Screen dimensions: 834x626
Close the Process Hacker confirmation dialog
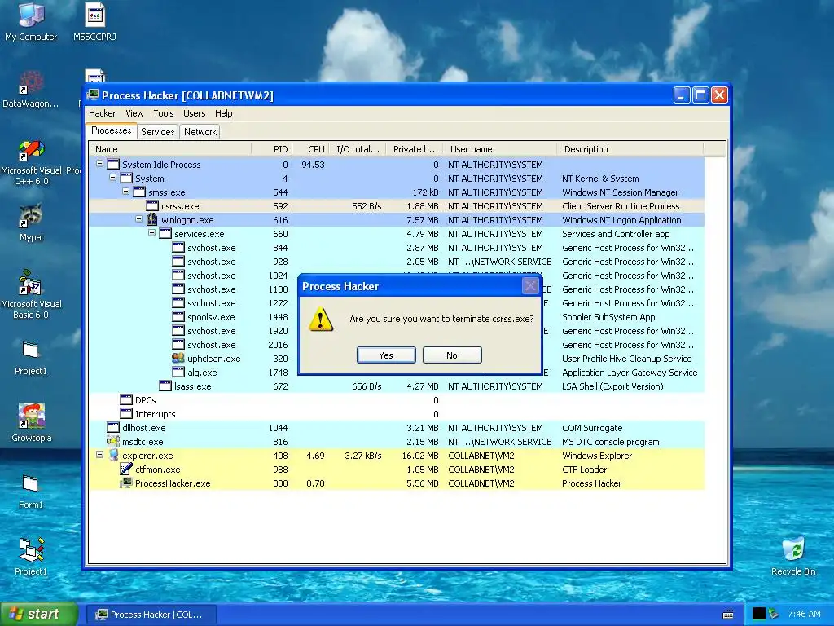(x=530, y=286)
